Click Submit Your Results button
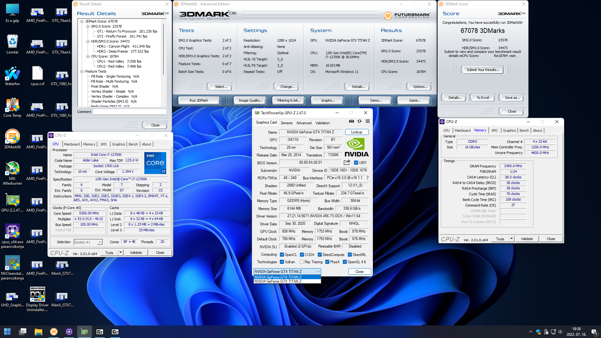601x338 pixels. point(483,70)
